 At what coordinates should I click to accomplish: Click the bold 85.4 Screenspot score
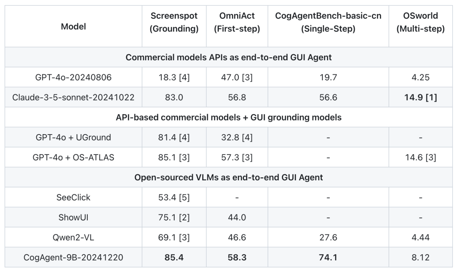point(174,258)
